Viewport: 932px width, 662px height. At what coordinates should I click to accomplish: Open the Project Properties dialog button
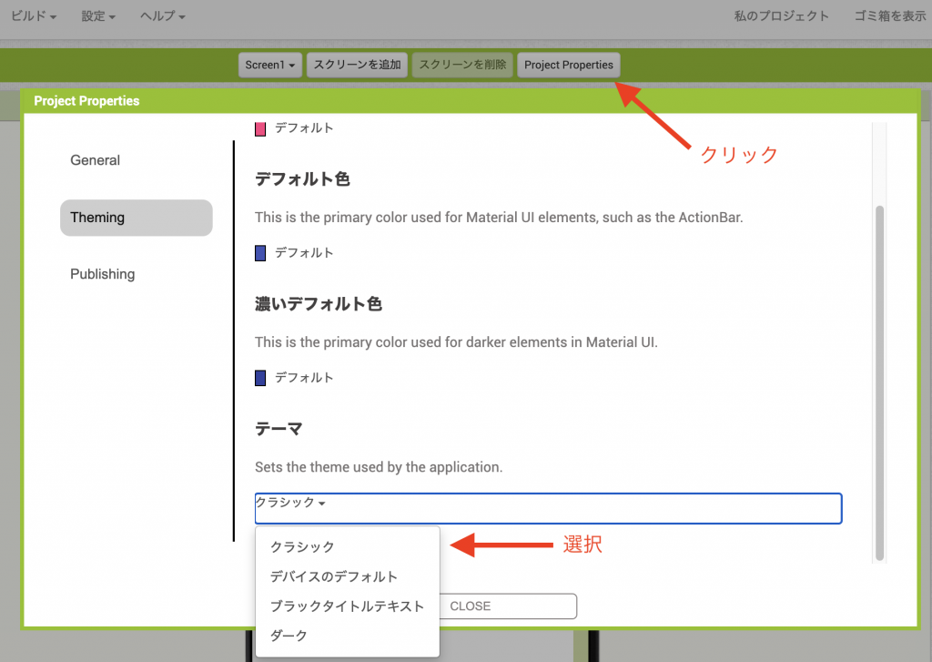568,65
